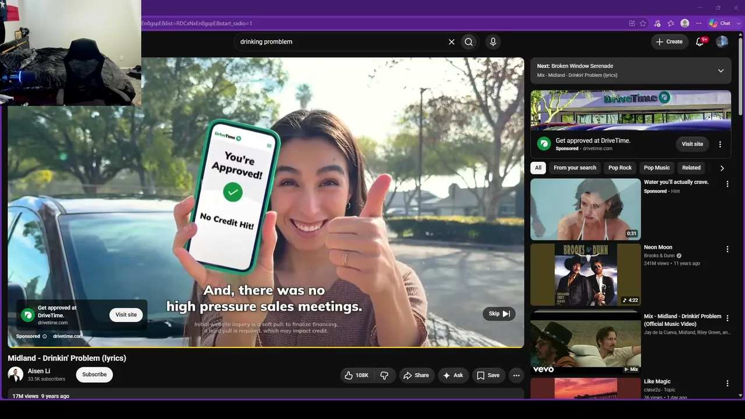Image resolution: width=745 pixels, height=419 pixels.
Task: Like the video with 108K thumbs up
Action: pos(357,375)
